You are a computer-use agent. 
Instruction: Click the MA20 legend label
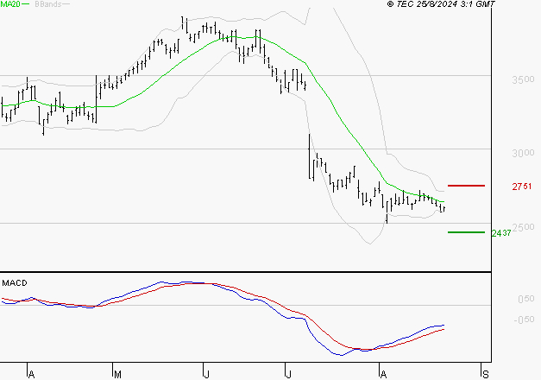[10, 4]
